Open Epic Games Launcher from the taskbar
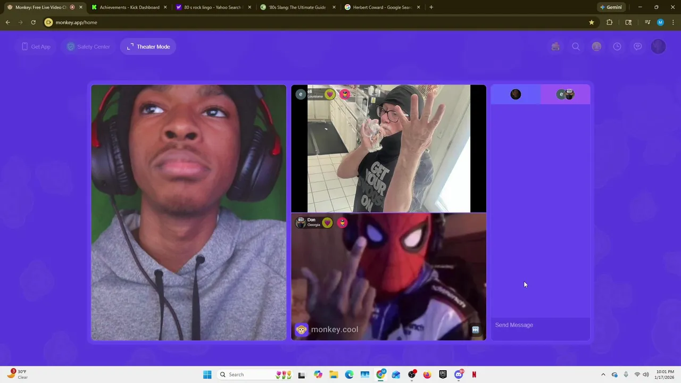This screenshot has width=681, height=383. point(443,374)
